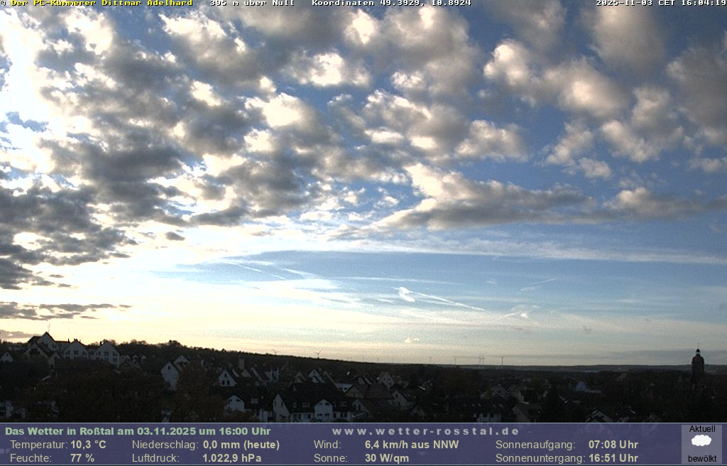Image resolution: width=727 pixels, height=466 pixels.
Task: Click the wind turbine on the left horizon
Action: pos(317,354)
